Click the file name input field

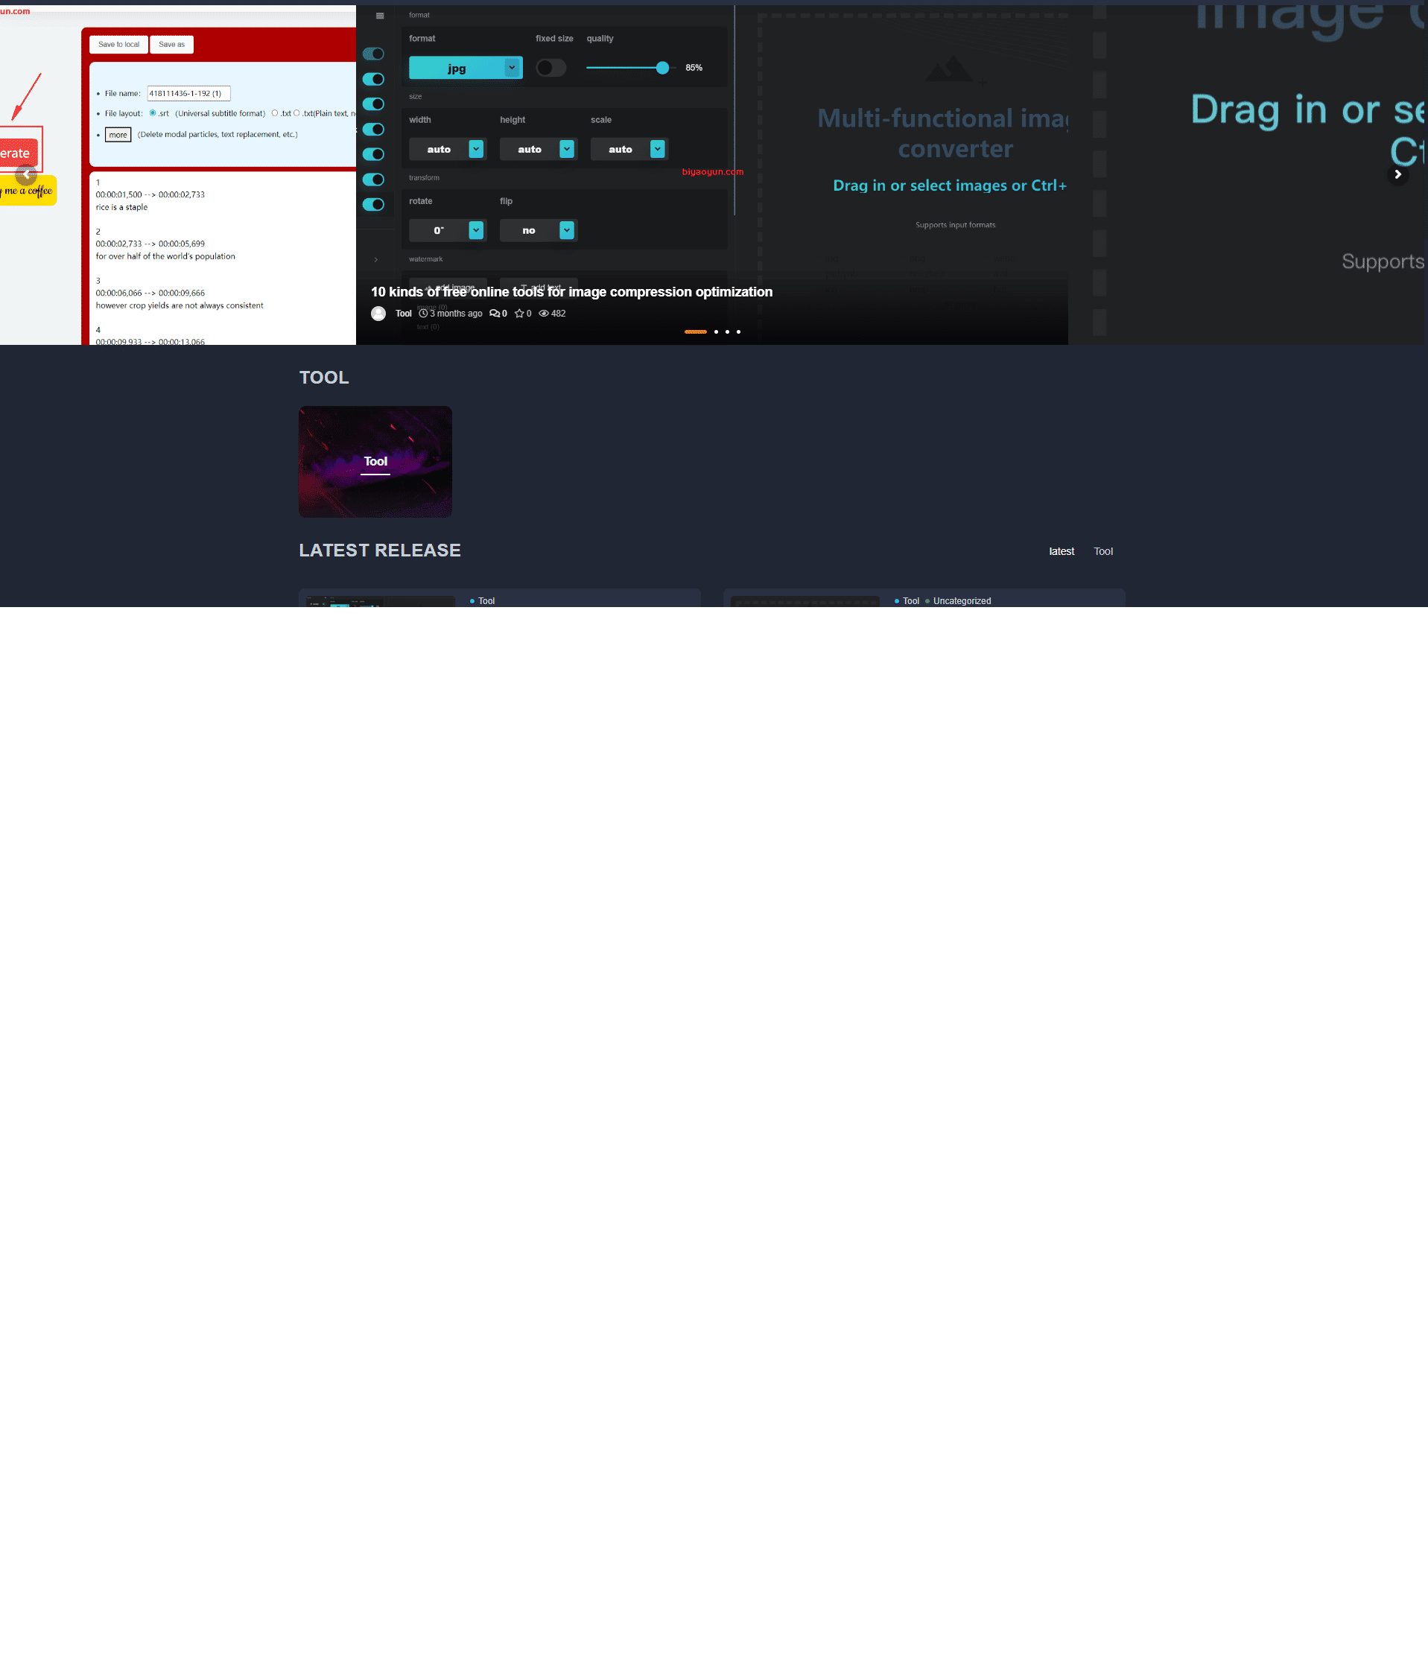point(188,93)
